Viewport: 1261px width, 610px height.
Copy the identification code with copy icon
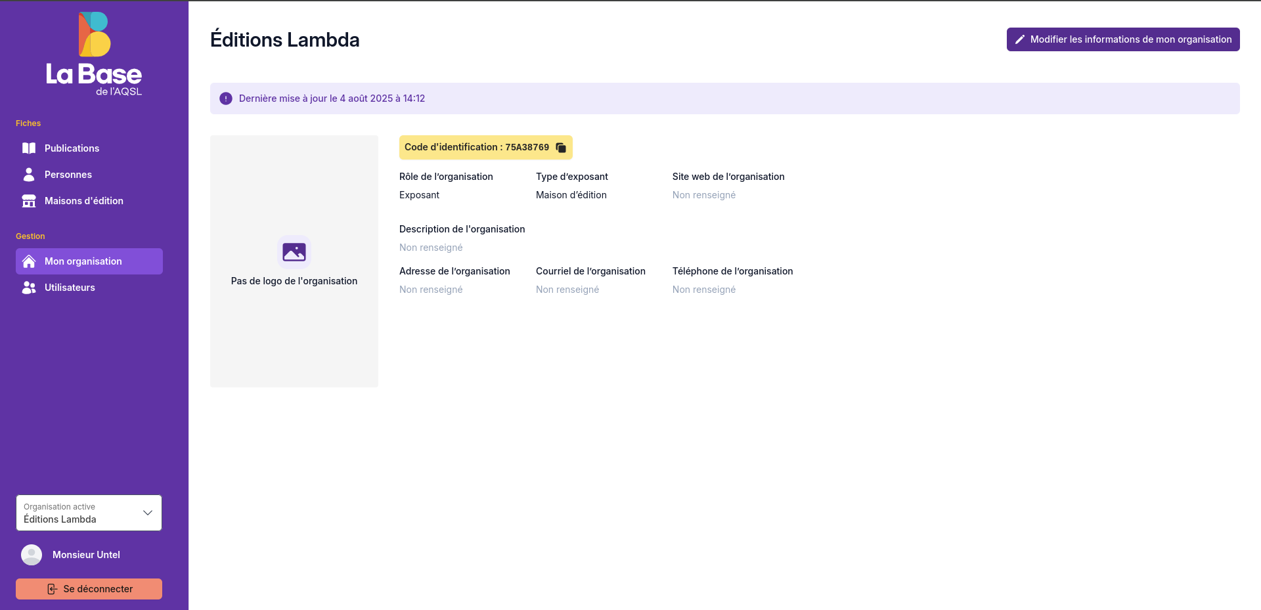(x=561, y=148)
